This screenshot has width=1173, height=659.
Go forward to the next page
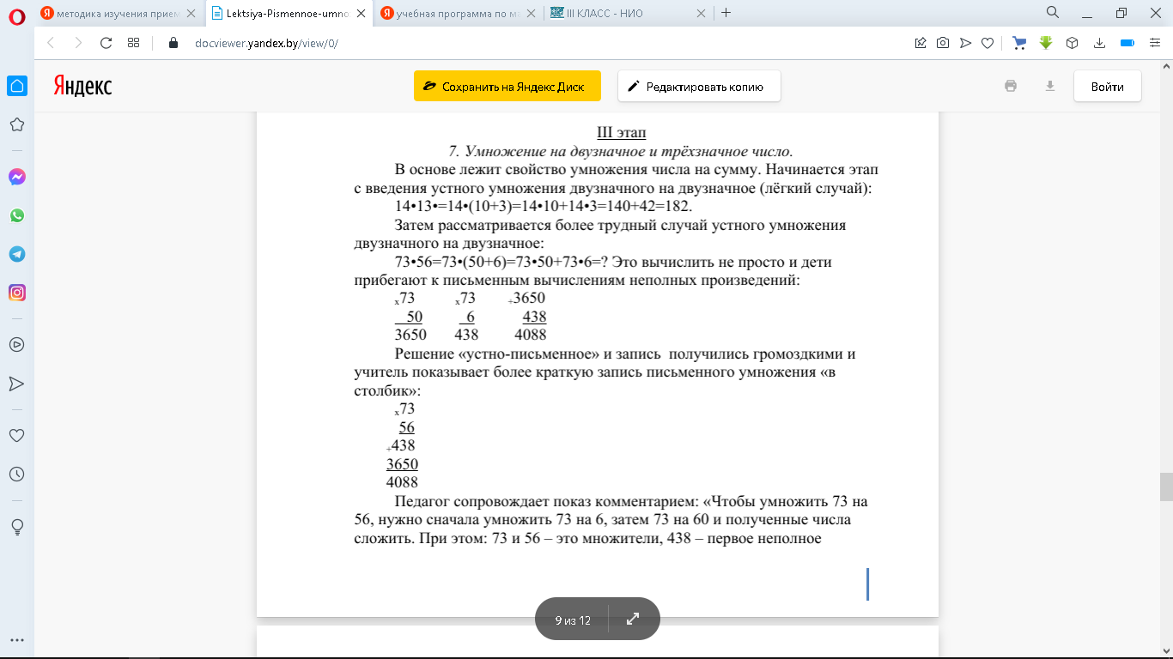click(x=78, y=43)
